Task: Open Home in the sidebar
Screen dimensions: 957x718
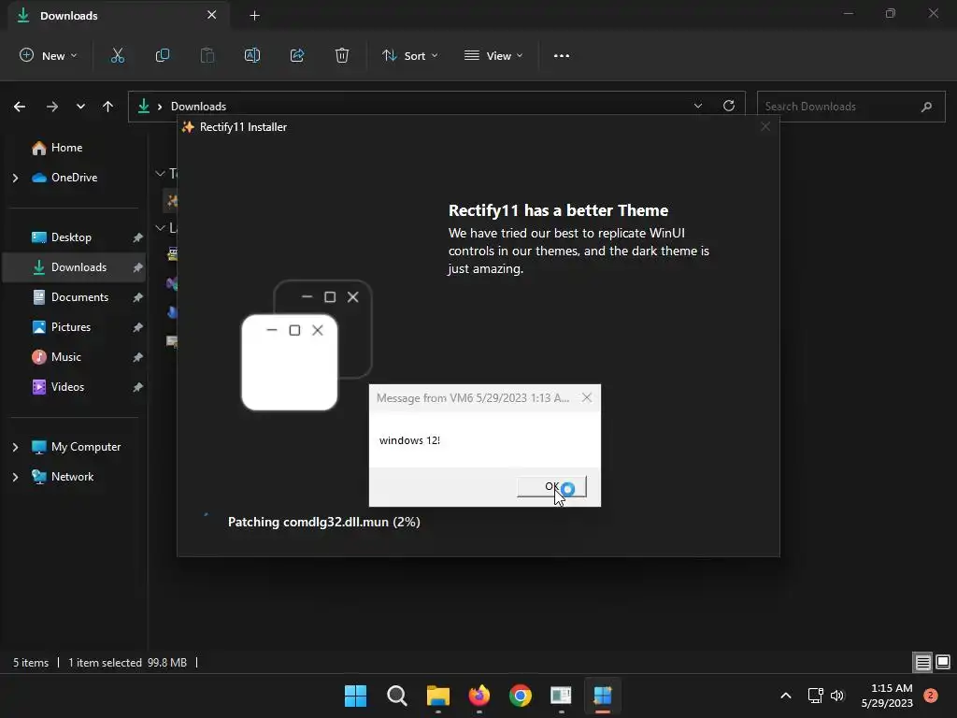Action: click(74, 148)
